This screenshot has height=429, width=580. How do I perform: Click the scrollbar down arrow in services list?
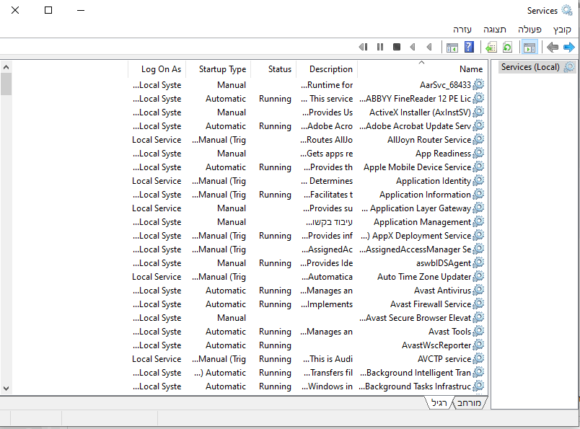point(6,388)
